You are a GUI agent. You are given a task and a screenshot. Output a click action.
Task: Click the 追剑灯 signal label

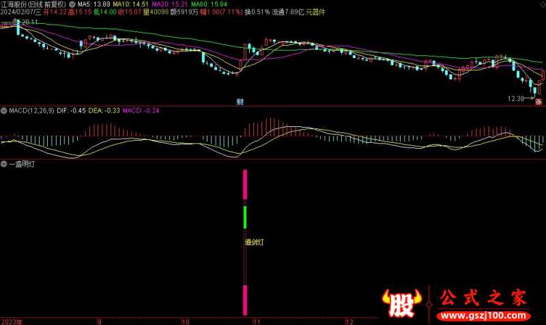point(255,241)
